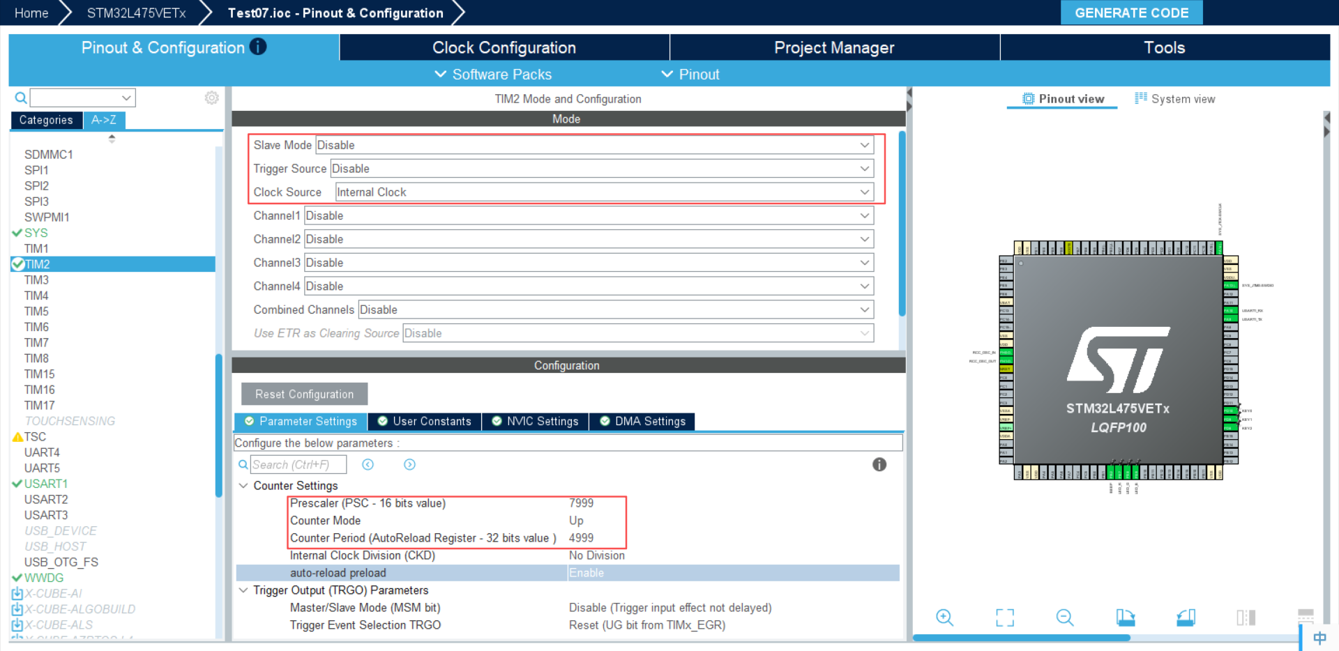Click the USART1 enabled checkmark icon
The image size is (1339, 651).
tap(17, 484)
